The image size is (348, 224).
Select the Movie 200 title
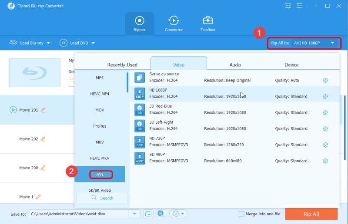[x=29, y=168]
